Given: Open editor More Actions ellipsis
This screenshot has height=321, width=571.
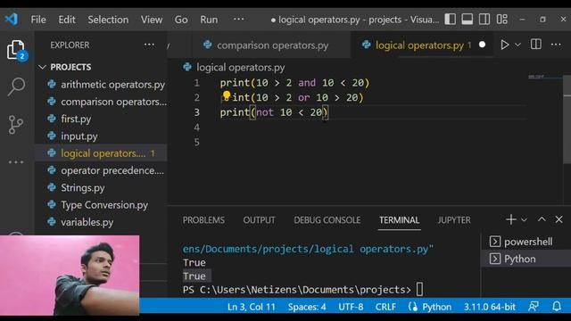Looking at the screenshot, I should (556, 45).
